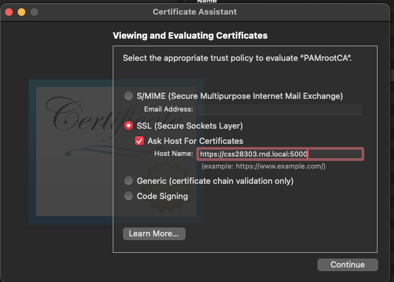The image size is (394, 282).
Task: Minimize the window with the yellow button
Action: [x=22, y=12]
